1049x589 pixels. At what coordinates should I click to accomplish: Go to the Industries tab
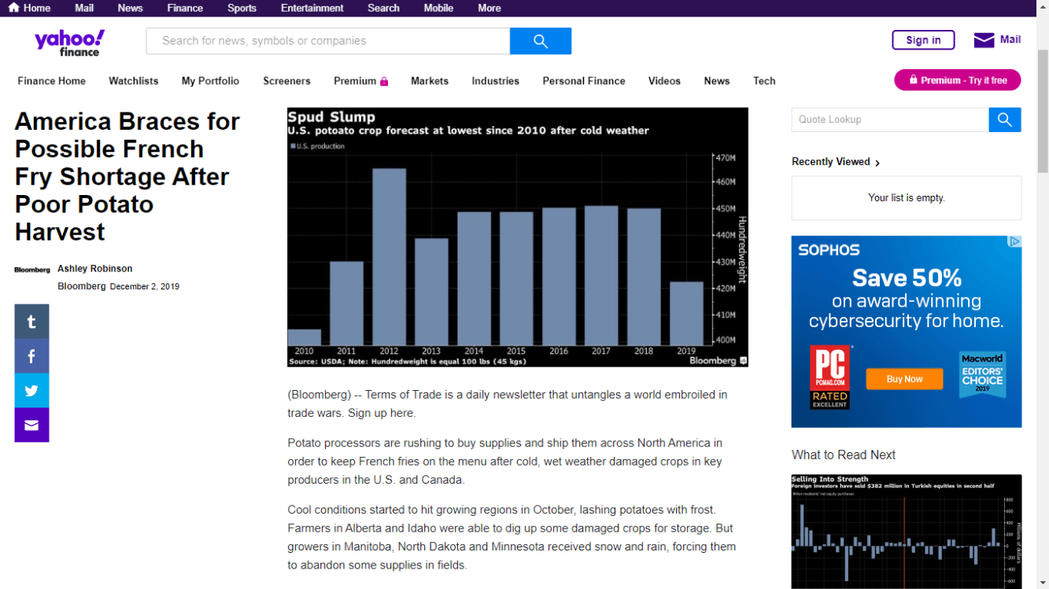pyautogui.click(x=496, y=81)
